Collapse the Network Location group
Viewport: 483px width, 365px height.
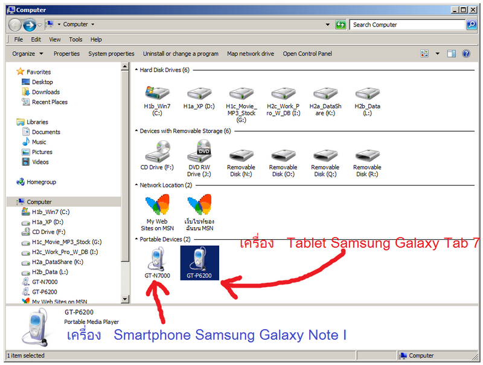pos(136,185)
